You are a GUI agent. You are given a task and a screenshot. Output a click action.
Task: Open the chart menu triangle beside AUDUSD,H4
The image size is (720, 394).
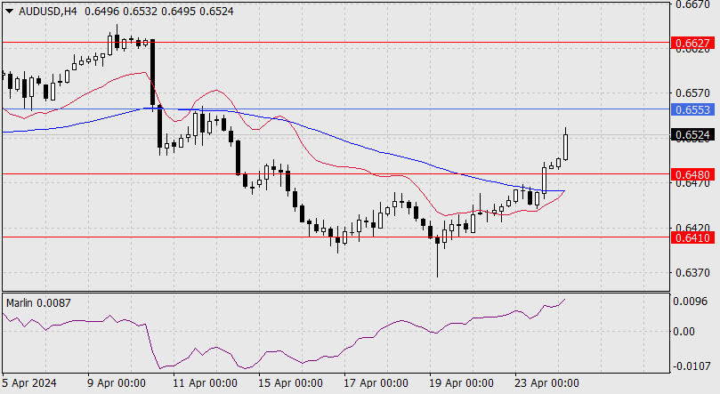tap(9, 12)
